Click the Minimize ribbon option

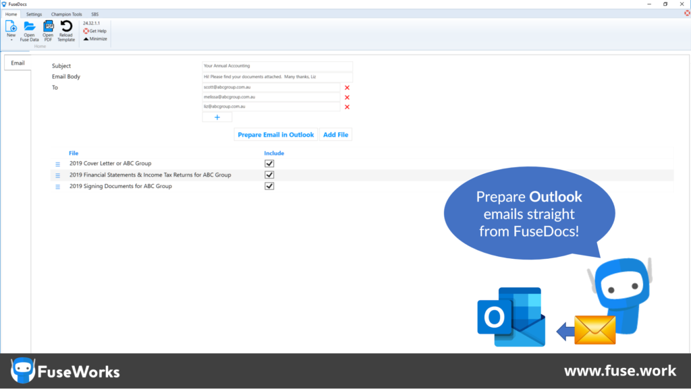[x=94, y=38]
